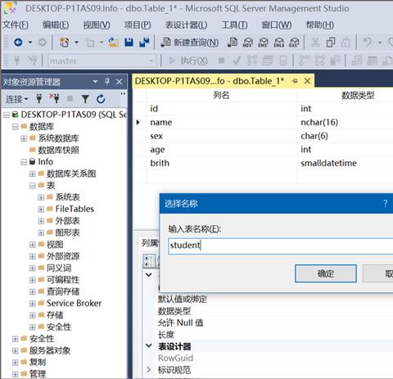This screenshot has width=393, height=379.
Task: Collapse the DESKTOP-P1TAS09 server node
Action: coord(7,115)
